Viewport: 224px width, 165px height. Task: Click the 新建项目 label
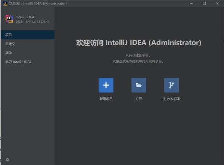106,99
